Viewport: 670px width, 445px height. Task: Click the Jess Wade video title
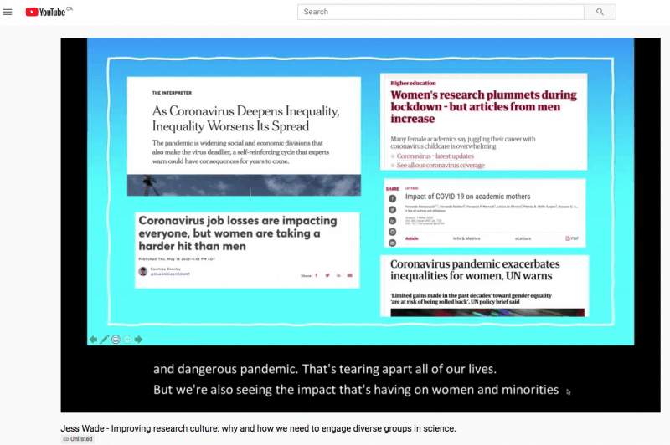[258, 428]
